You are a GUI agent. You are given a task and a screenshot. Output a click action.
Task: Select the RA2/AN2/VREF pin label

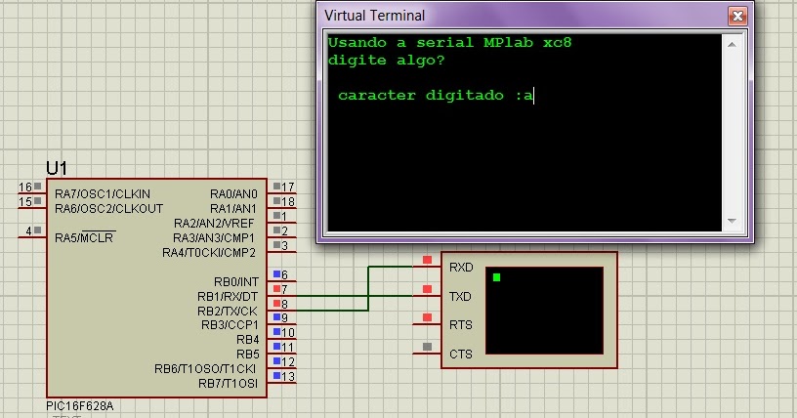point(214,224)
